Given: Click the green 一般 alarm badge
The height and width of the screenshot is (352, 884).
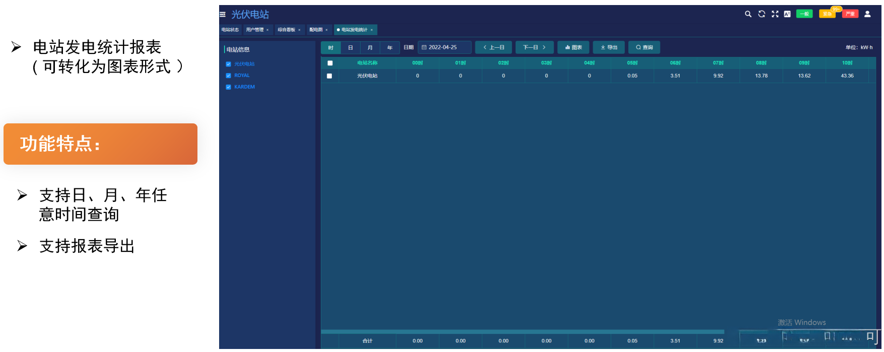Looking at the screenshot, I should point(804,14).
